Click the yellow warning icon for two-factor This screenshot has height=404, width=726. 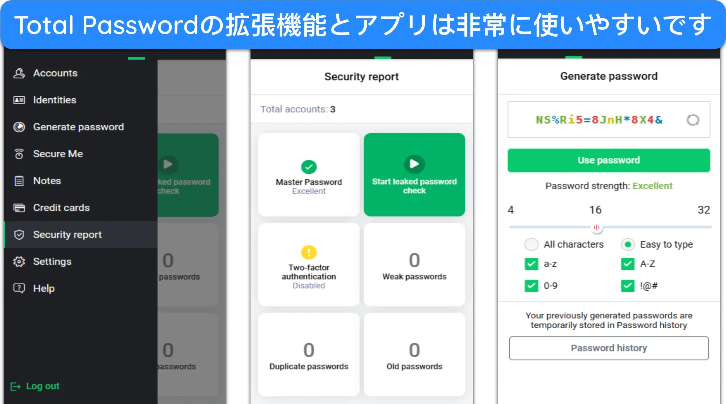[x=309, y=252]
